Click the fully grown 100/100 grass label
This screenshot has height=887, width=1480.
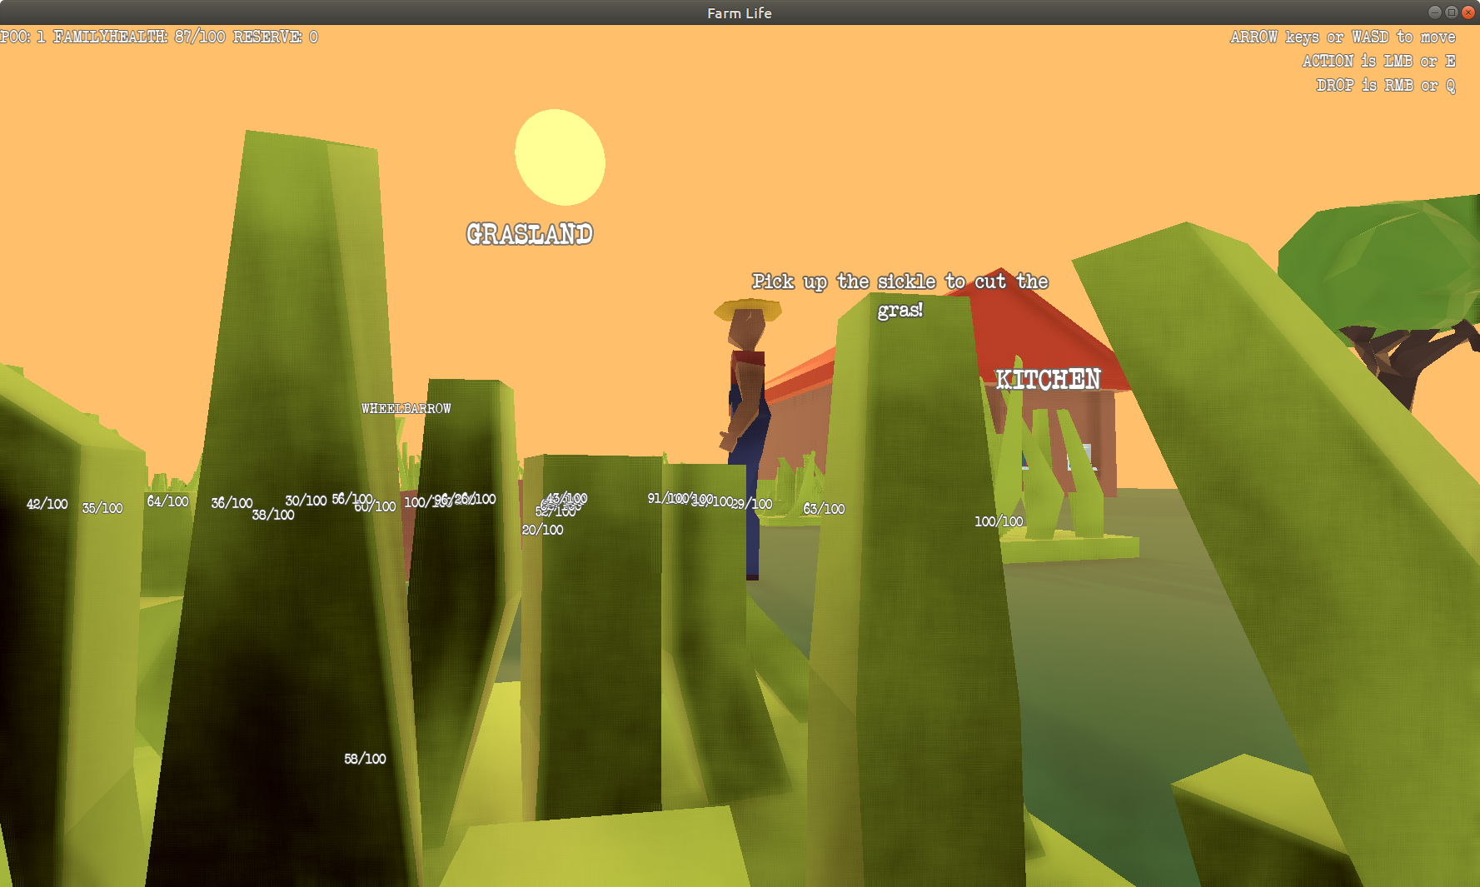tap(999, 521)
